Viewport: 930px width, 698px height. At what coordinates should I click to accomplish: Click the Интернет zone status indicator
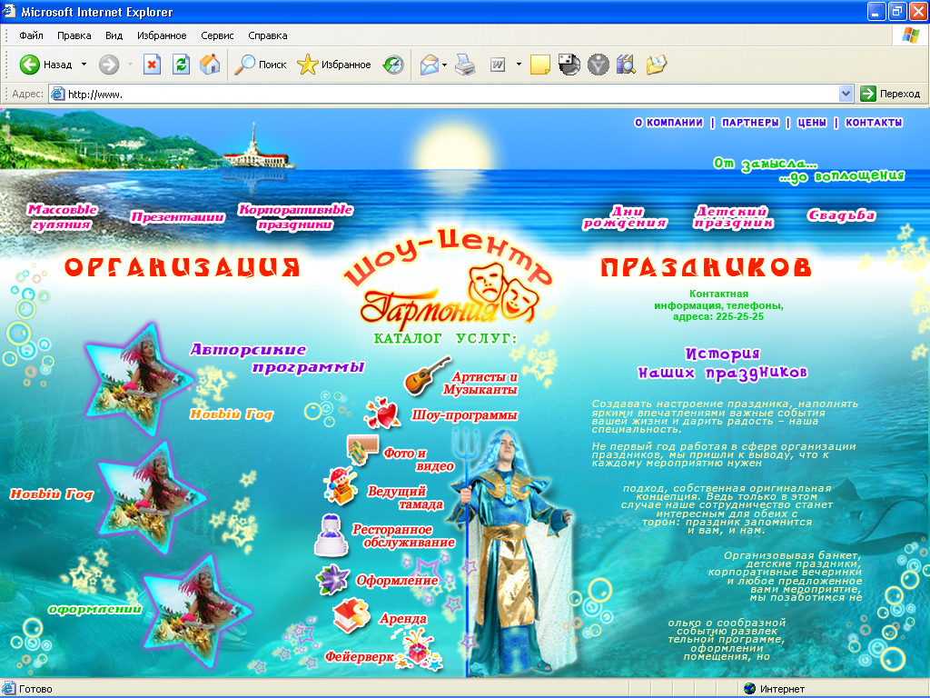[775, 689]
